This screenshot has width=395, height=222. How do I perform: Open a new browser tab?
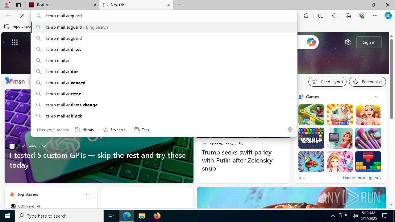(179, 5)
